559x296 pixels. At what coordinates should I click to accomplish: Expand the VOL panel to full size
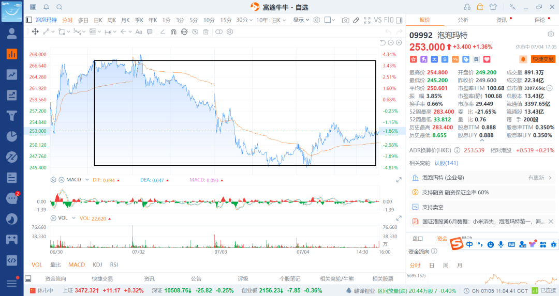coord(399,217)
